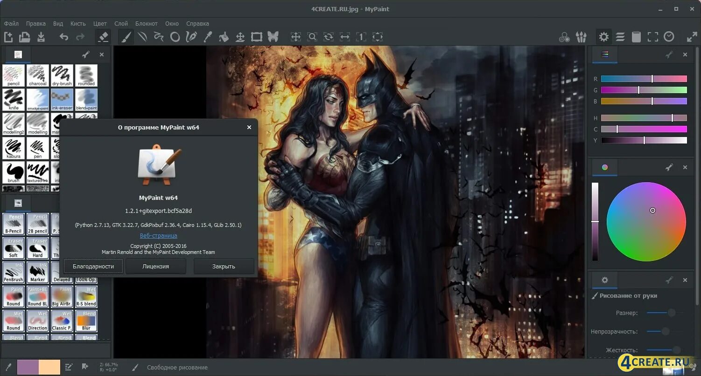The width and height of the screenshot is (701, 376).
Task: Select the Edit Frame tool
Action: [x=257, y=37]
